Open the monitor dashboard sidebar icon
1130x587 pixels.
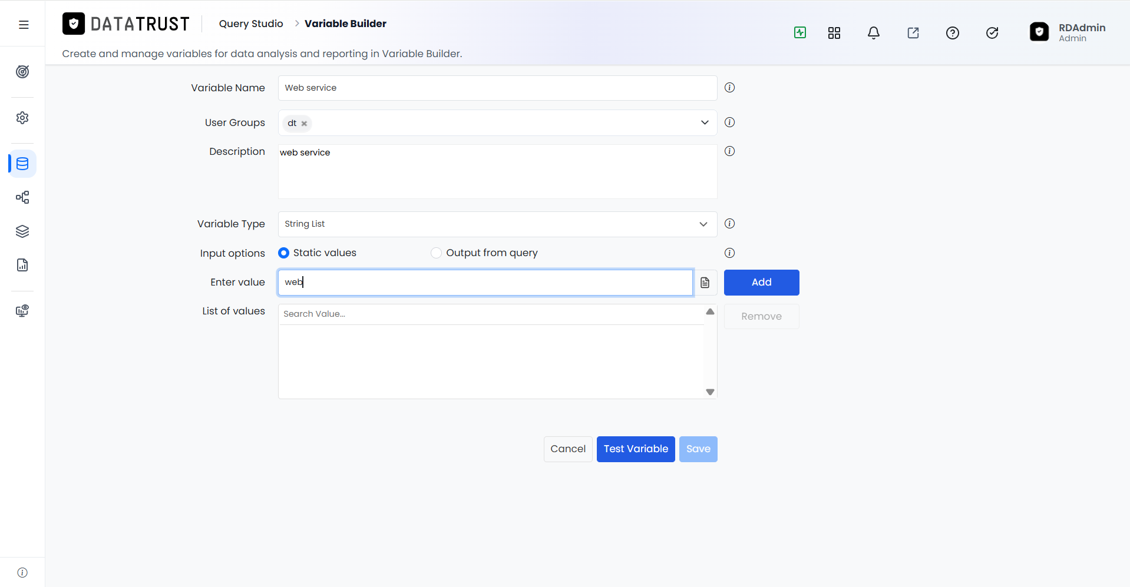22,311
